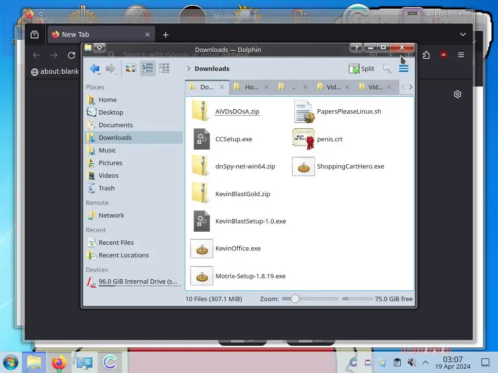The image size is (498, 373).
Task: Open 96.0 GiB Internal Drive device
Action: point(133,282)
